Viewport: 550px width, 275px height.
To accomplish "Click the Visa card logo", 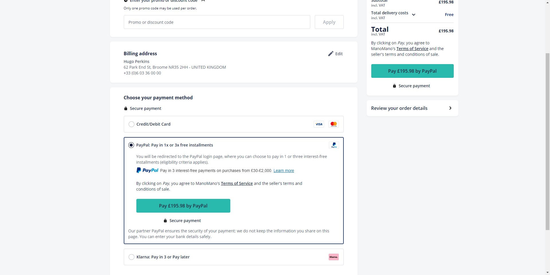I will (319, 124).
